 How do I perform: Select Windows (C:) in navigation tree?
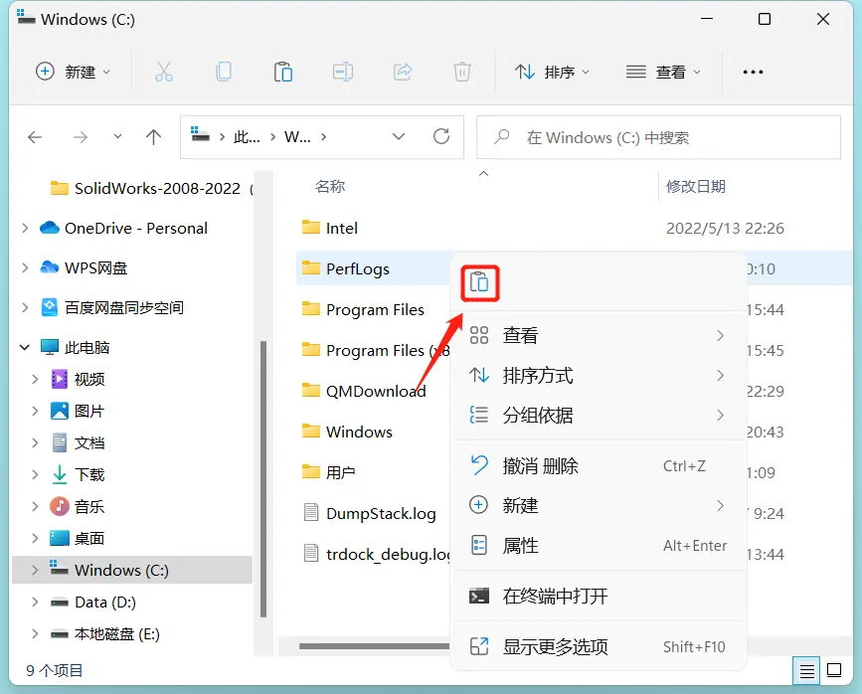click(x=132, y=570)
